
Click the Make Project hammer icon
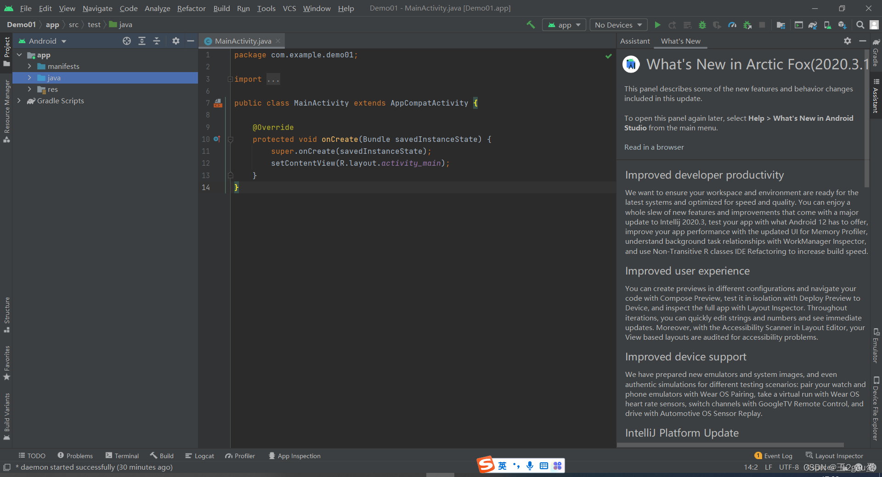pyautogui.click(x=531, y=25)
